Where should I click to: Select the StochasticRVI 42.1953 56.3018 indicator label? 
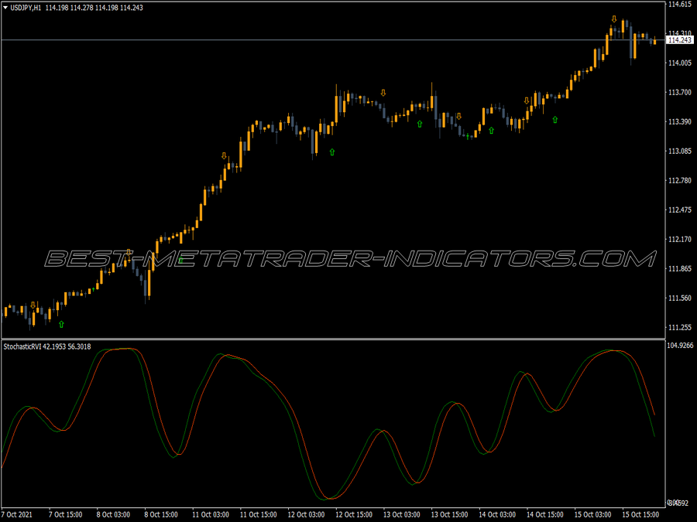pyautogui.click(x=47, y=346)
